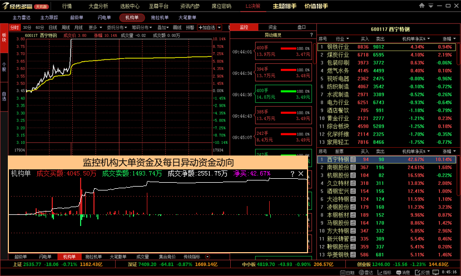Open the 日期 calendar icon in status bar
This screenshot has width=461, height=276.
pos(343,273)
